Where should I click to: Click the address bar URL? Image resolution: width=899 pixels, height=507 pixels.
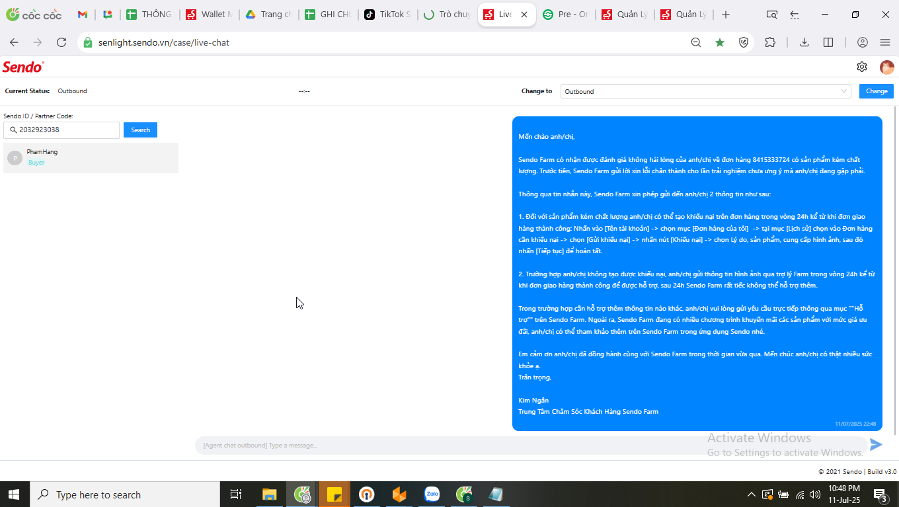(x=164, y=42)
